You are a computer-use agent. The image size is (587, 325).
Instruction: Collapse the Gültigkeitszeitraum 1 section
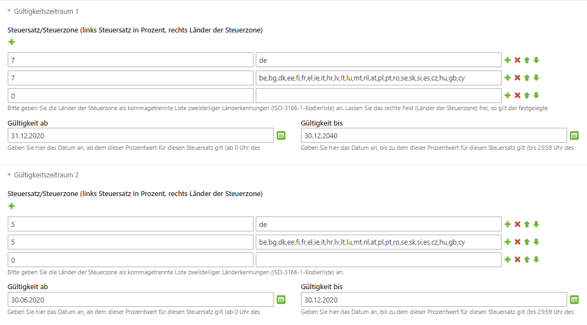coord(9,11)
